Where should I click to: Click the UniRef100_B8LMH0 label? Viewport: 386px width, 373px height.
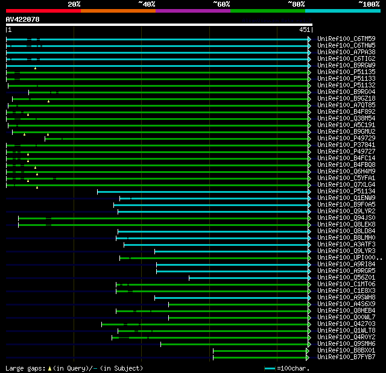tap(346, 238)
